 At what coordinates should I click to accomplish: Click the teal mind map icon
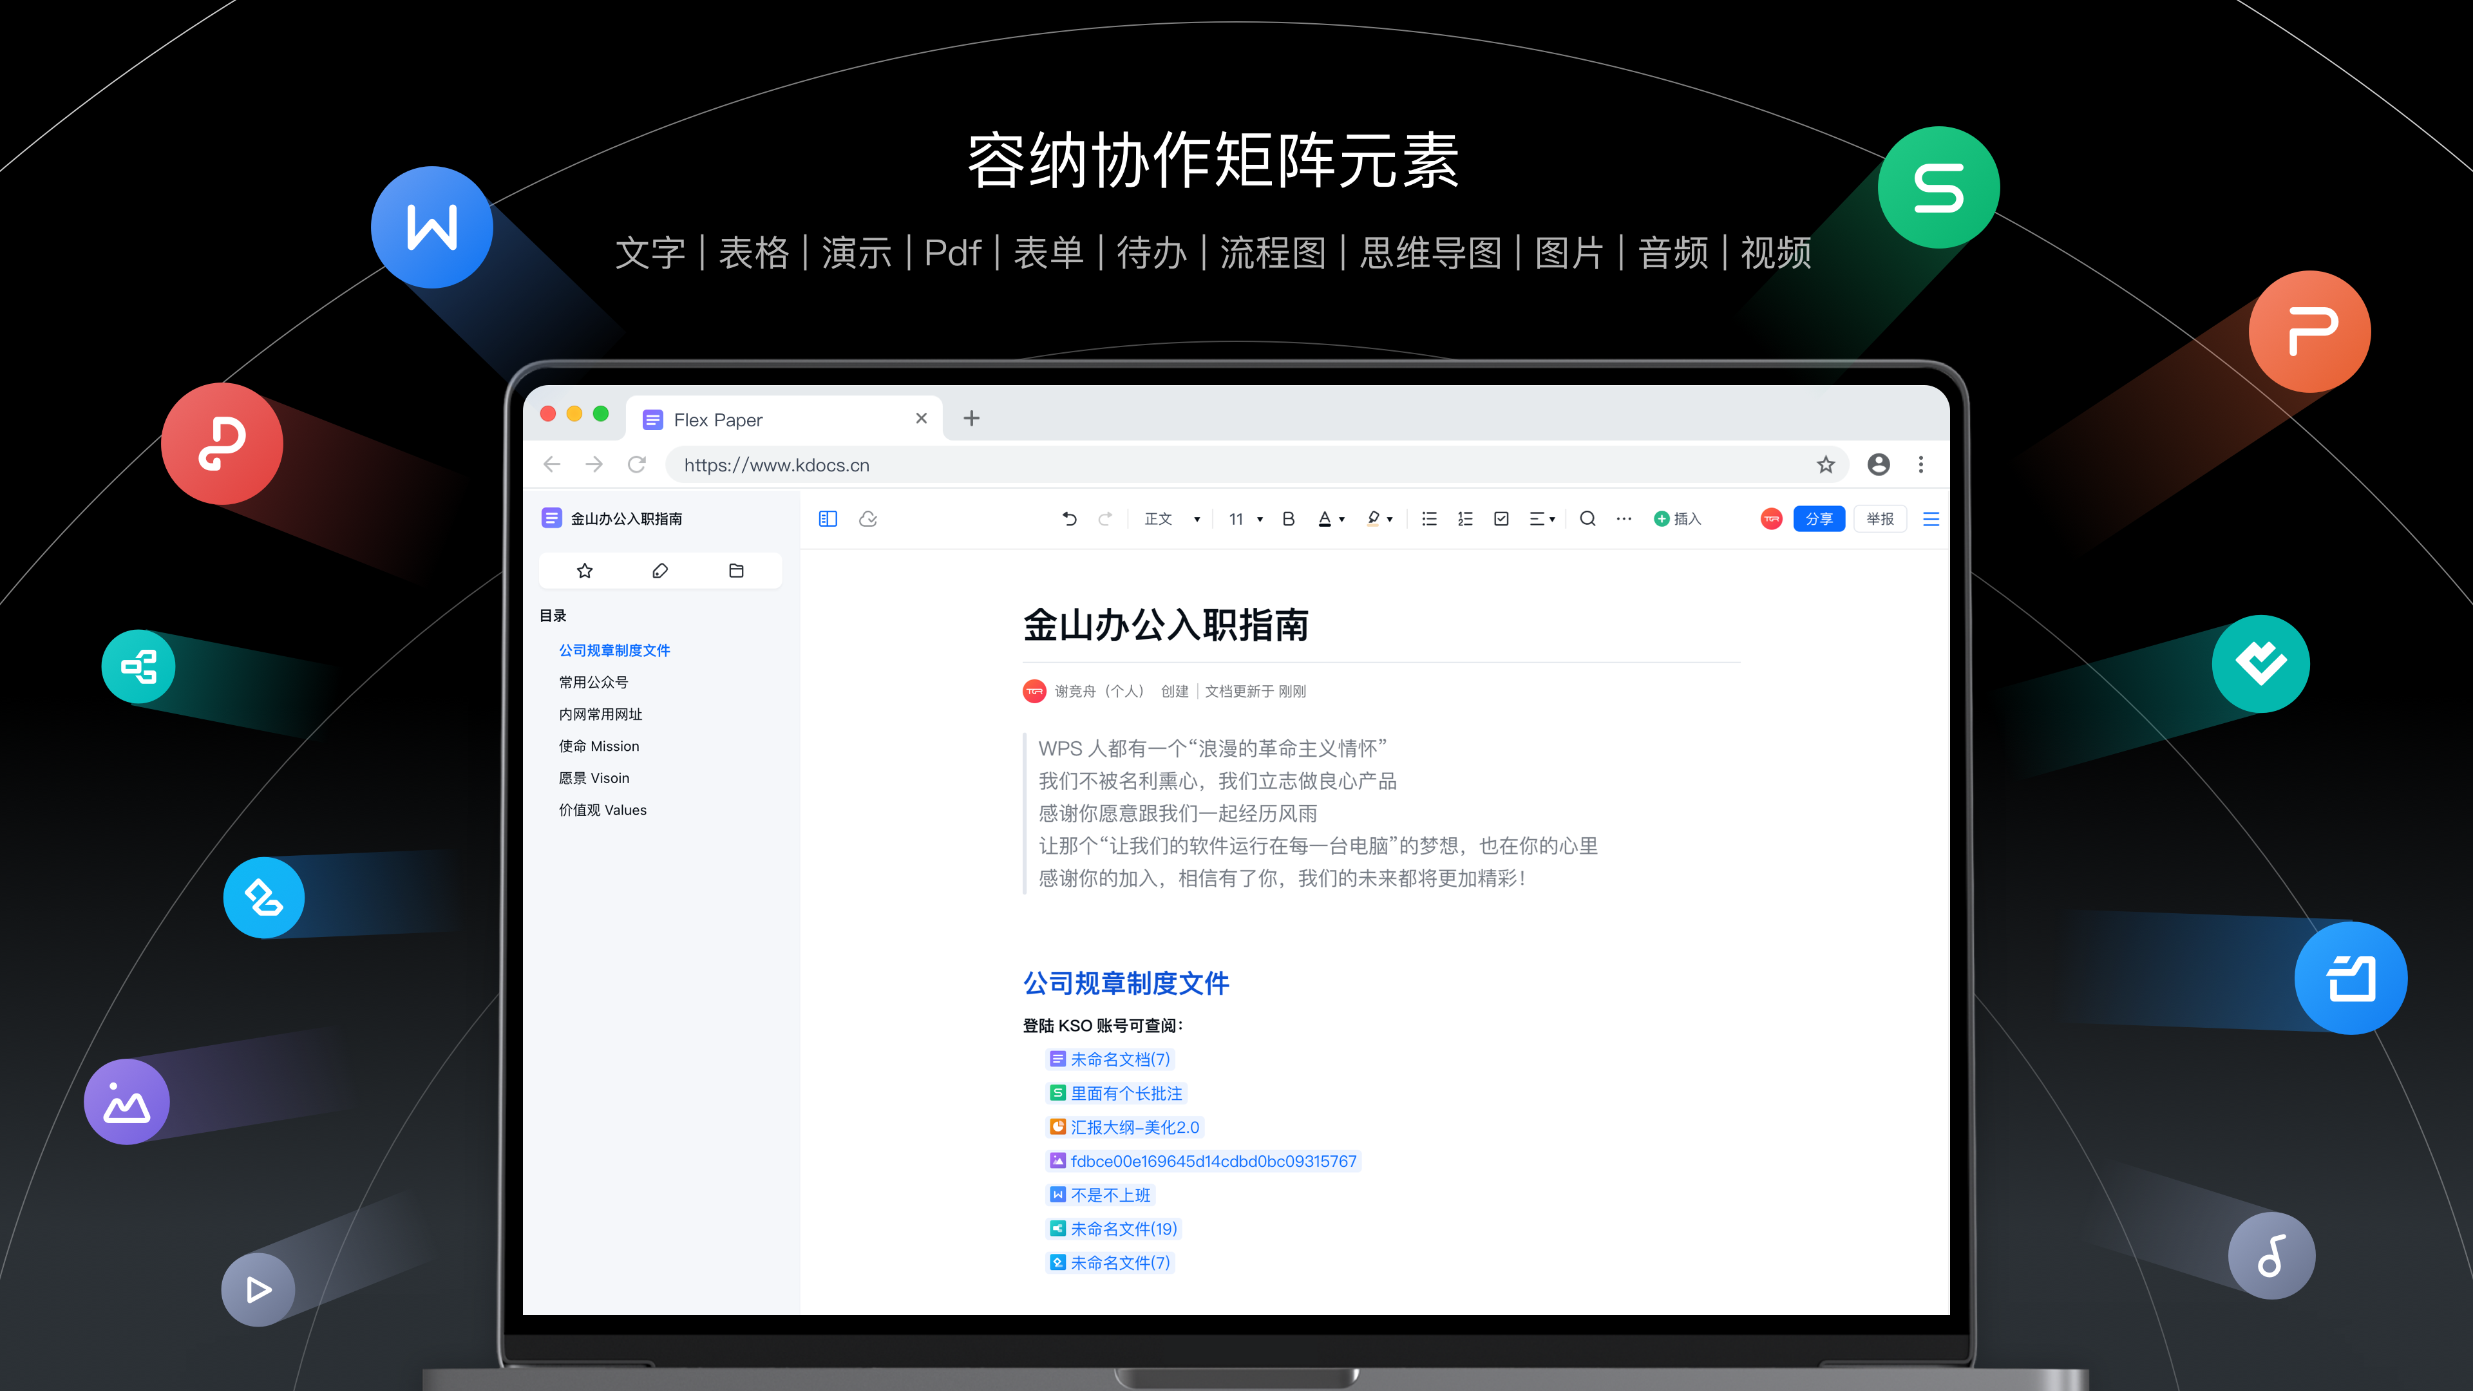click(x=138, y=667)
